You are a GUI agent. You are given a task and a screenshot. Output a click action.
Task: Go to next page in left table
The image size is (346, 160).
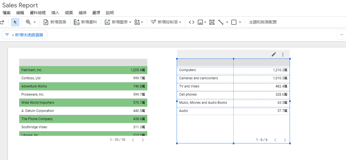click(143, 140)
